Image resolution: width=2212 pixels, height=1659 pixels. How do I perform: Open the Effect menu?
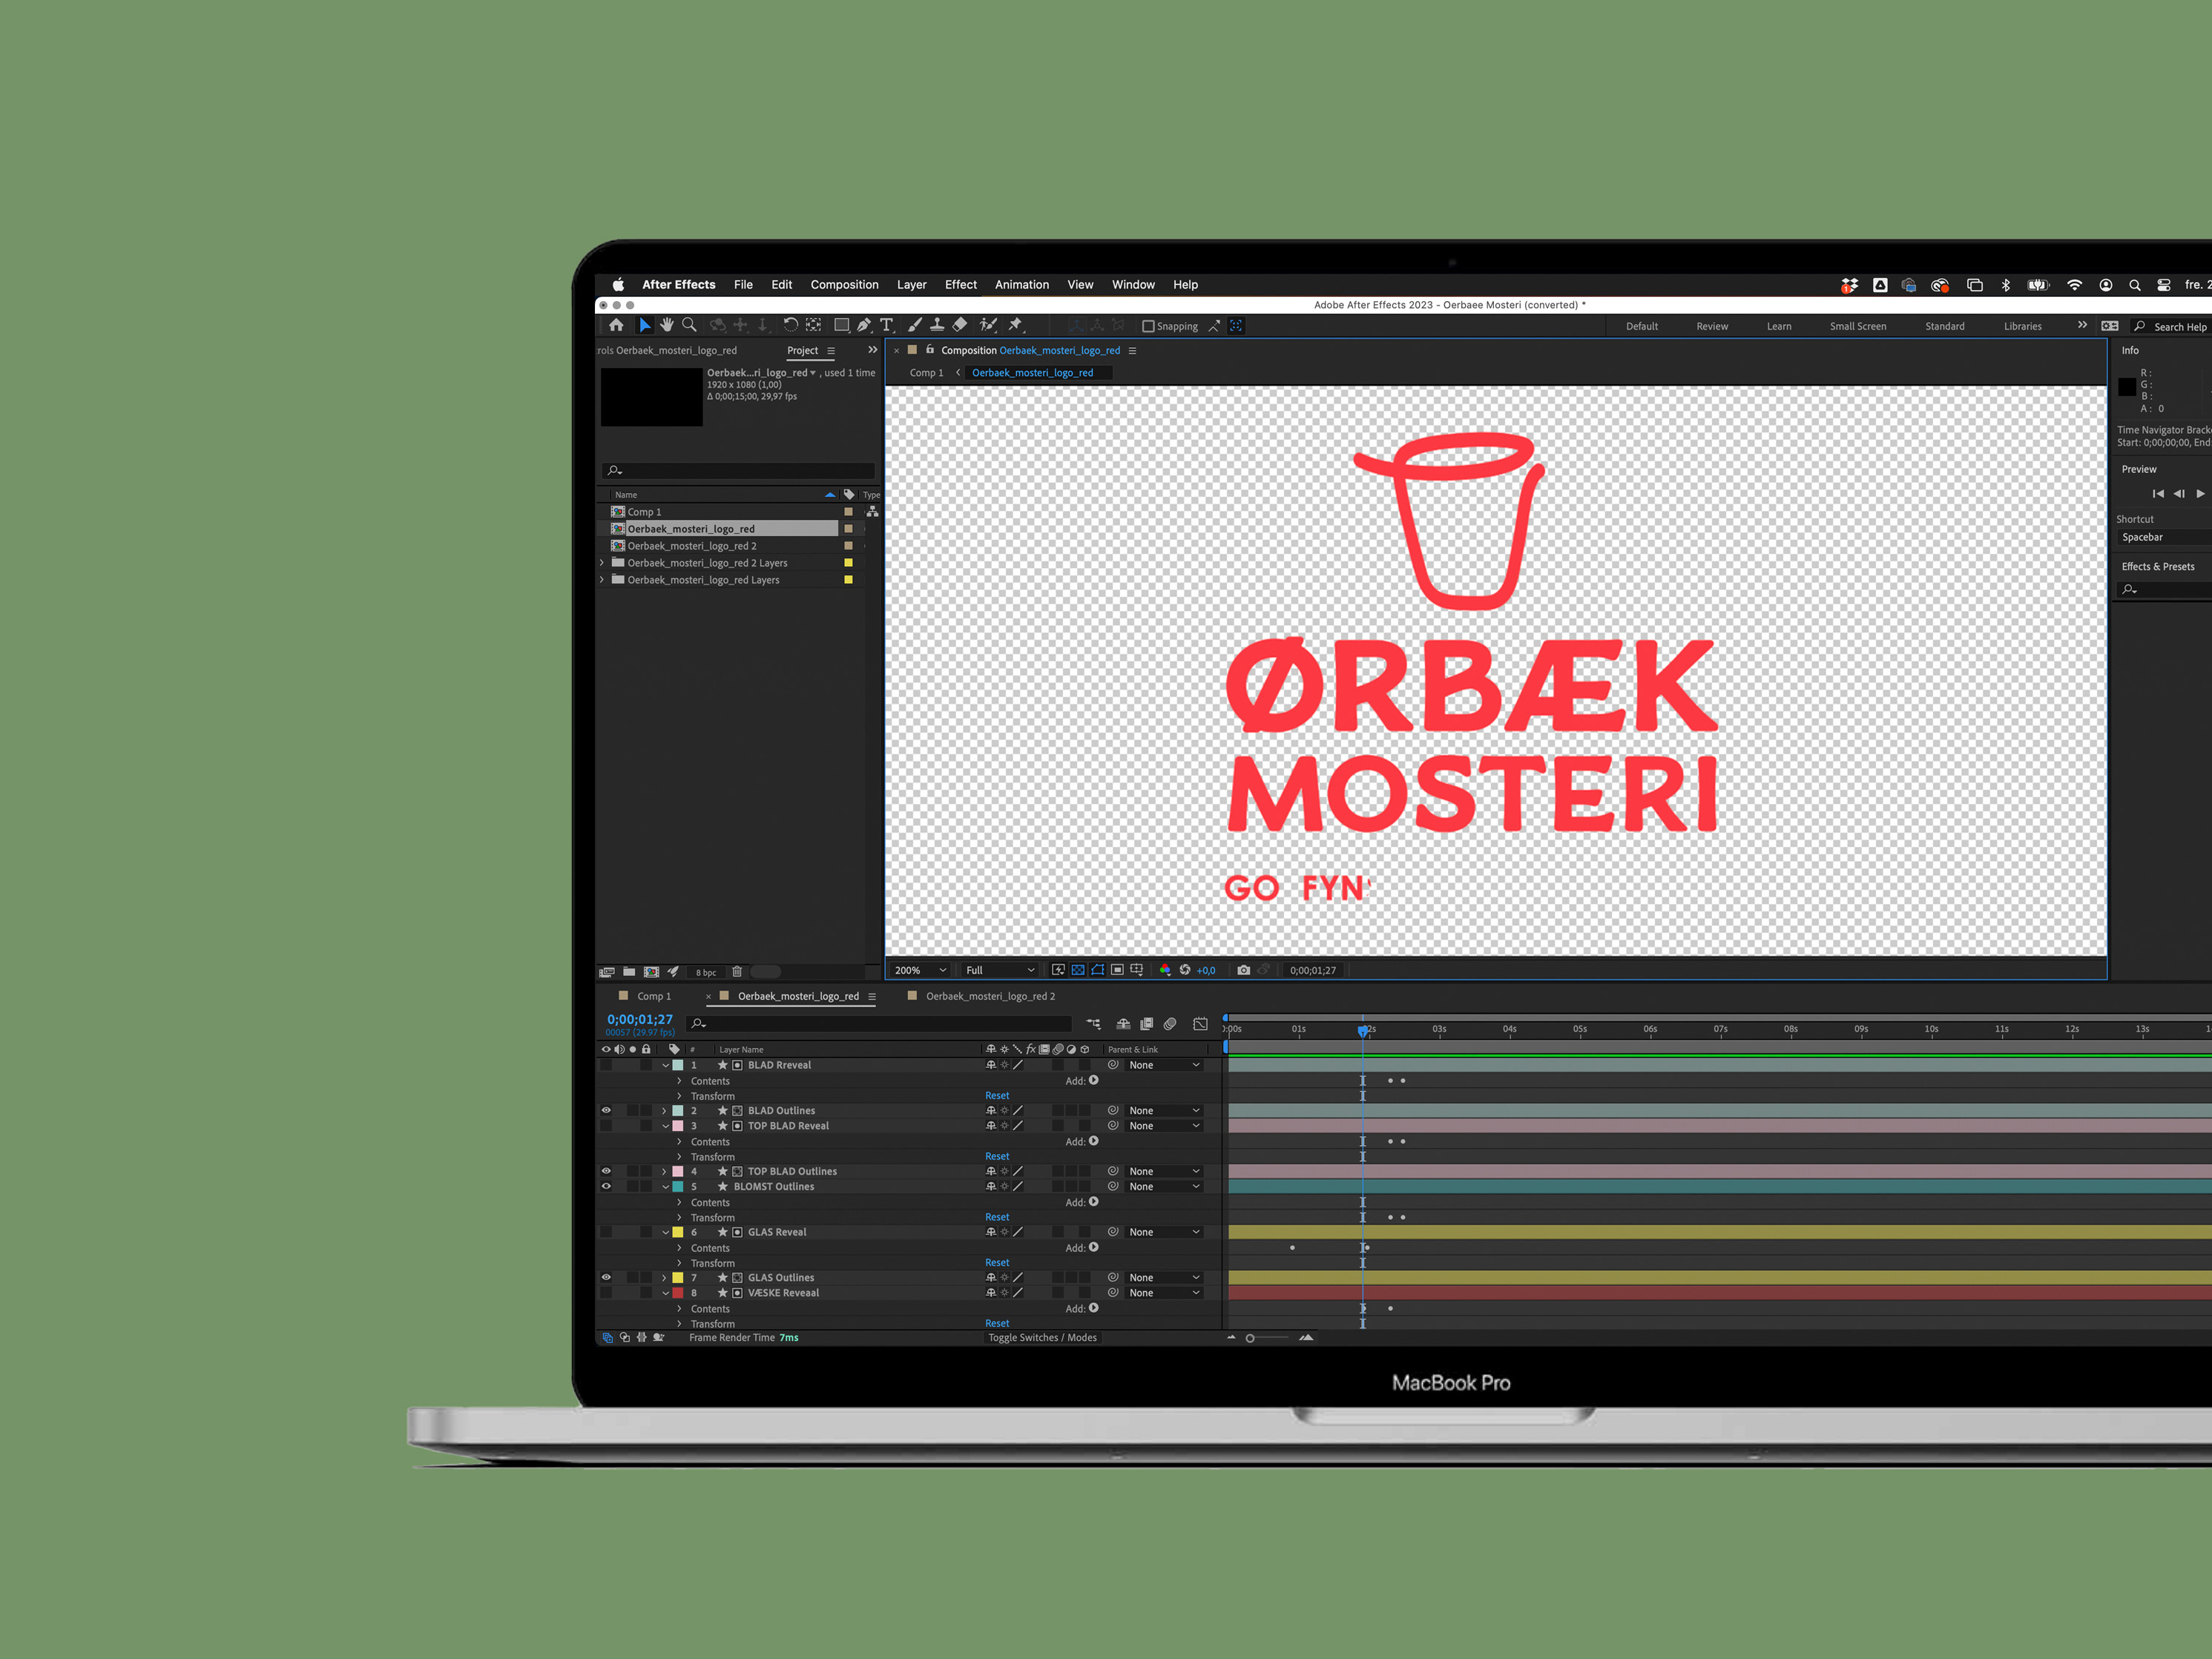pyautogui.click(x=961, y=285)
